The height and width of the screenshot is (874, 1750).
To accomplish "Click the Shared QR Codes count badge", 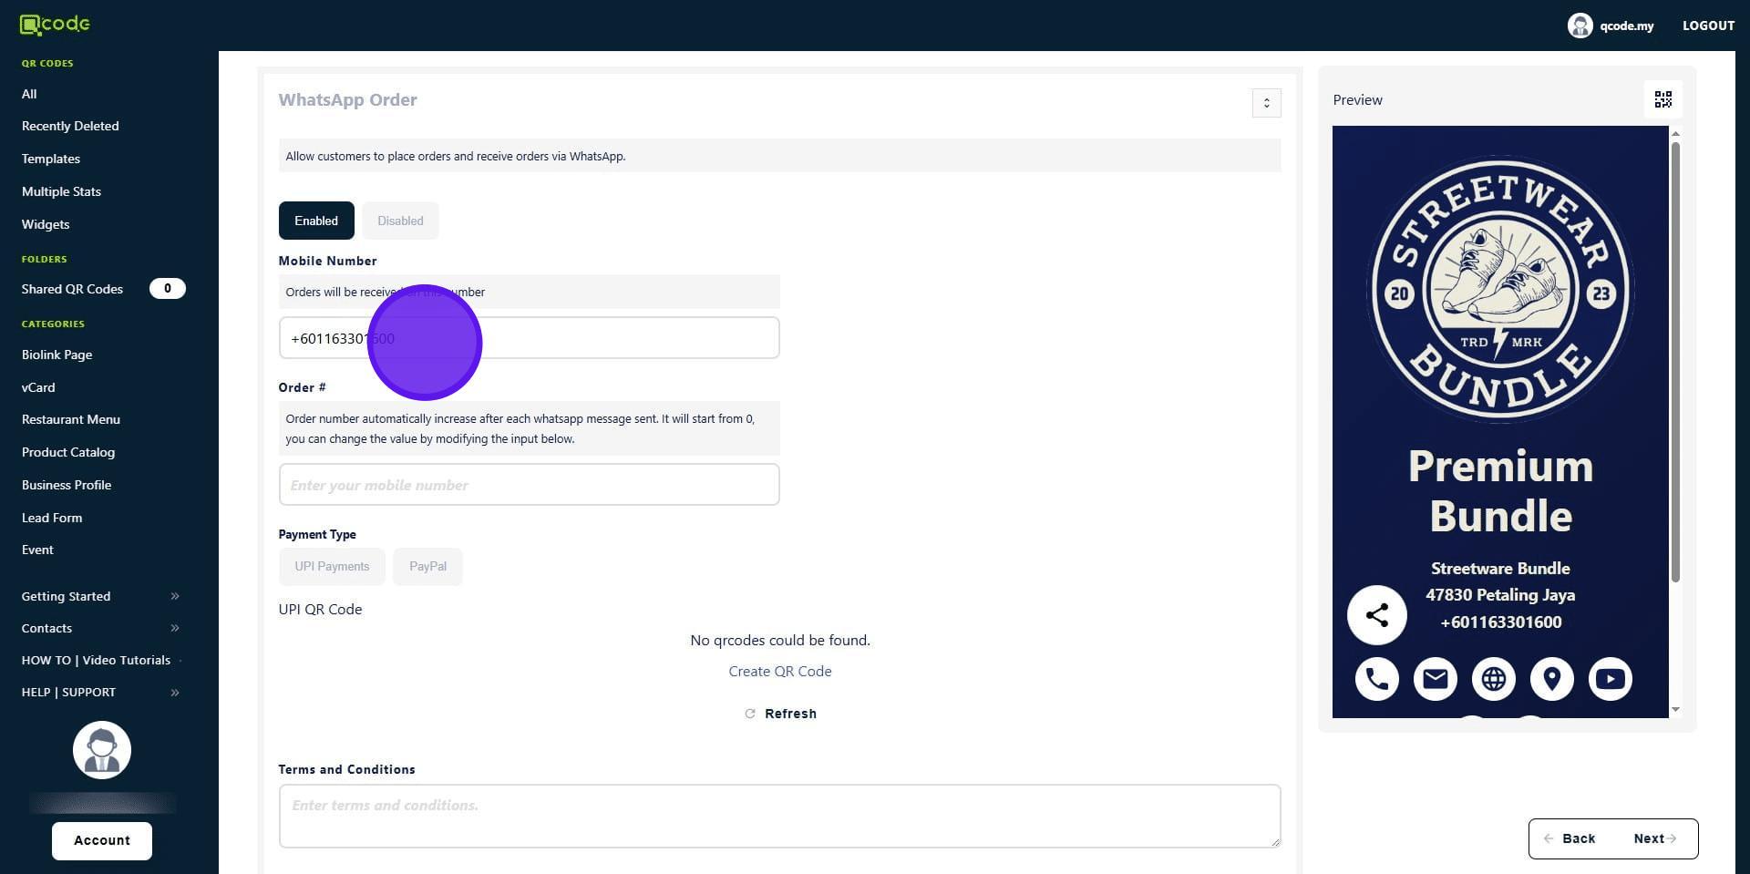I will click(x=167, y=289).
